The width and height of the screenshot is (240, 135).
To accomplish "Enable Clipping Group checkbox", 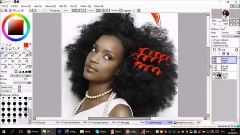I will 213,43.
